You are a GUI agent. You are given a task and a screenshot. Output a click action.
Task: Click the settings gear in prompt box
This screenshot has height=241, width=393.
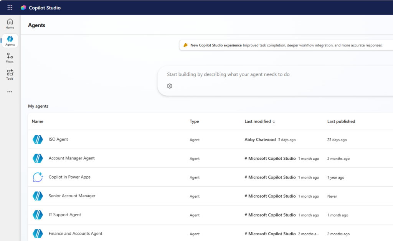[170, 86]
